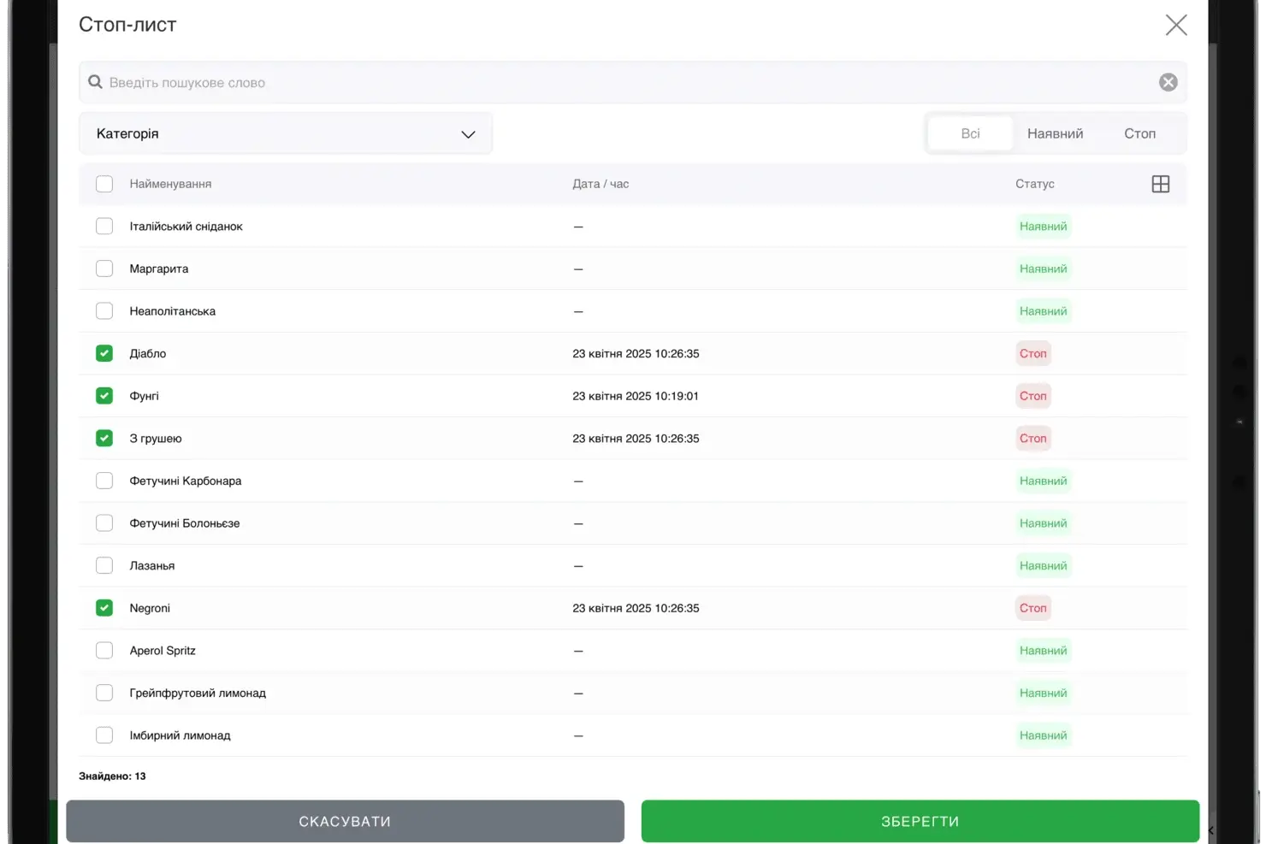Clear the search field with the round X icon
This screenshot has width=1266, height=844.
1168,82
